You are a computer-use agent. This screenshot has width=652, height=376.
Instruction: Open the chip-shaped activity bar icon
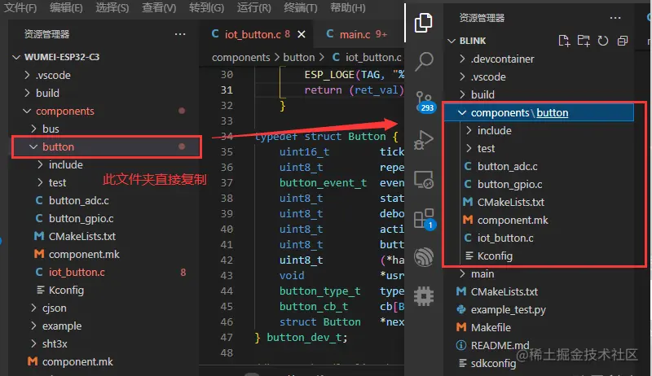coord(424,296)
